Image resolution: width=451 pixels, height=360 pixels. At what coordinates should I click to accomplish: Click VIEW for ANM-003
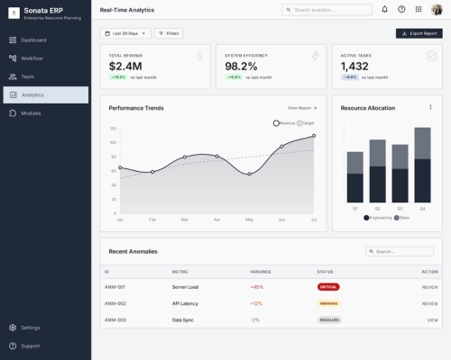pos(433,320)
